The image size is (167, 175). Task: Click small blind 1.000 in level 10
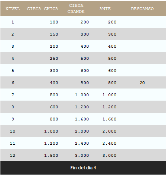pos(51,131)
